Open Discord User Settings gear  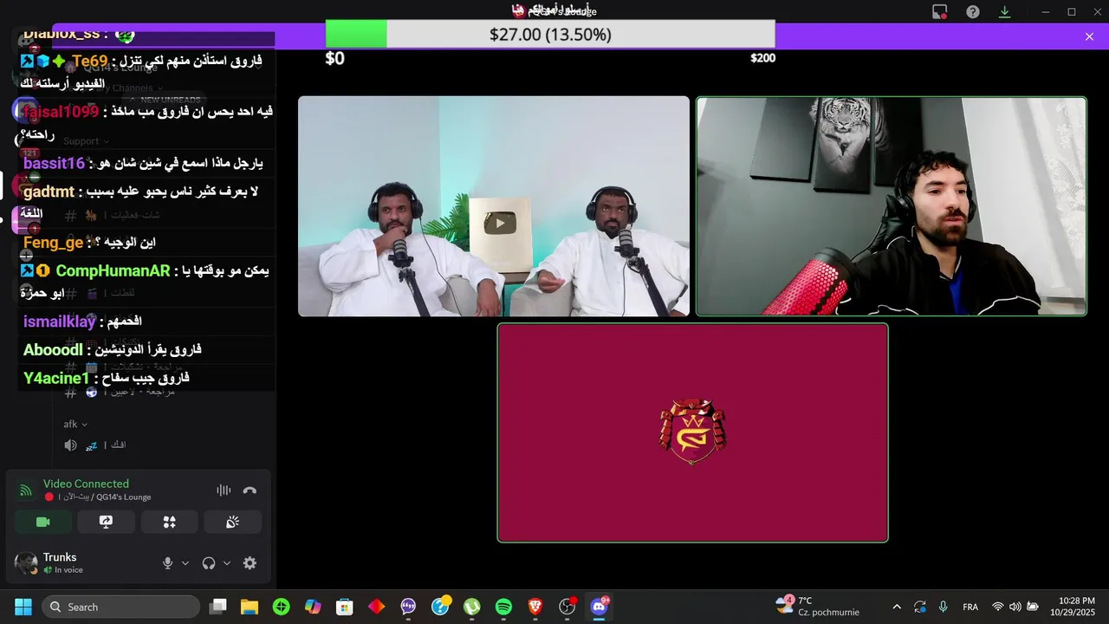(250, 563)
